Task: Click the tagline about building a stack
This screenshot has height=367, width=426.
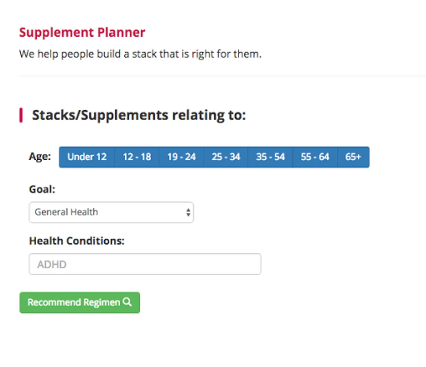Action: 140,54
